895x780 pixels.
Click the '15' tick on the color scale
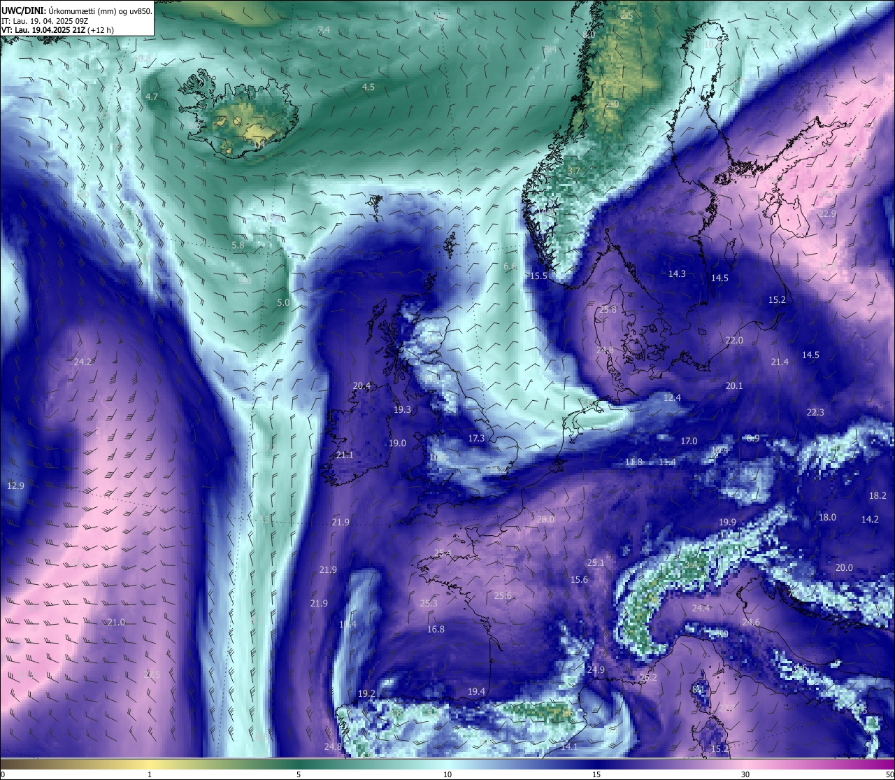596,774
